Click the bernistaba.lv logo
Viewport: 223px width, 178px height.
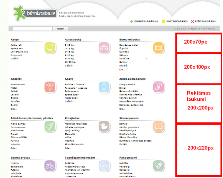click(x=35, y=13)
